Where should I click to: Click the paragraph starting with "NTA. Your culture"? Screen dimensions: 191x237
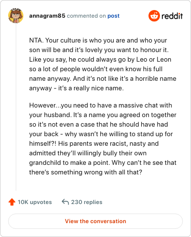click(x=103, y=64)
